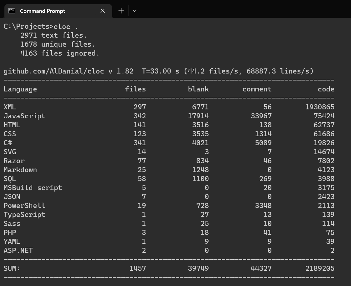Click the ASP.NET language row label
The image size is (351, 286).
pyautogui.click(x=18, y=250)
